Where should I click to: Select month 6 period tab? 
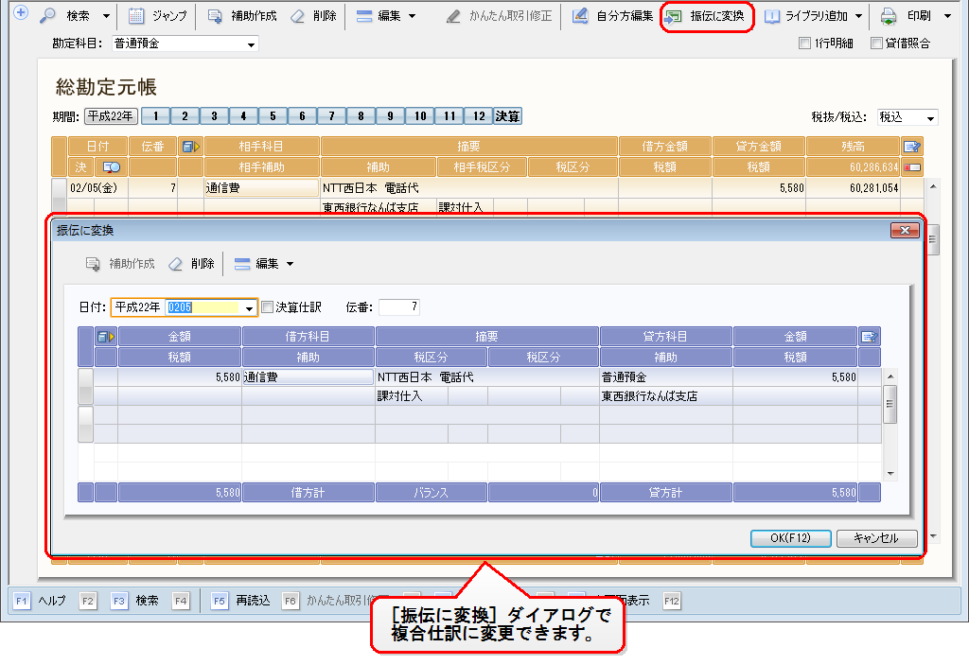tap(302, 116)
